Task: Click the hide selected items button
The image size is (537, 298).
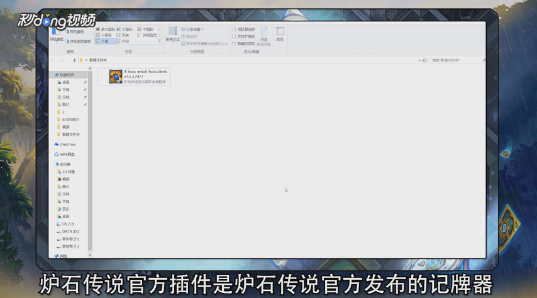Action: coord(263,36)
